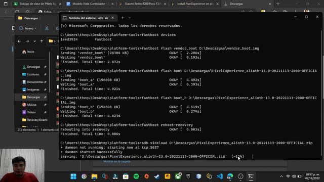Select the 'Símbolo del sistema - adb' terminal tab
This screenshot has height=182, width=324.
(x=89, y=18)
